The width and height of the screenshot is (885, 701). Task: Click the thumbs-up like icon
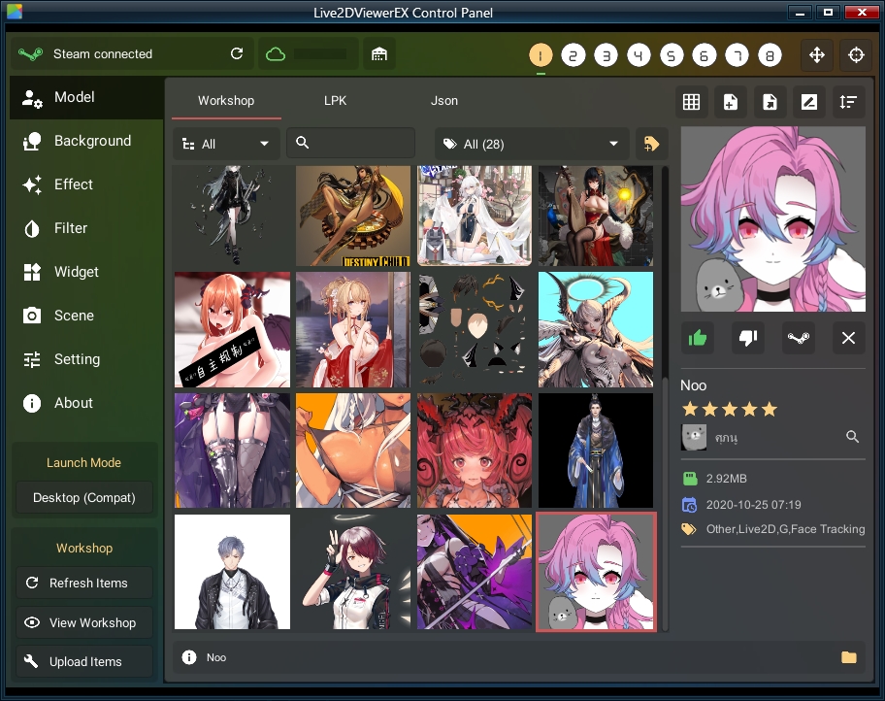click(698, 338)
